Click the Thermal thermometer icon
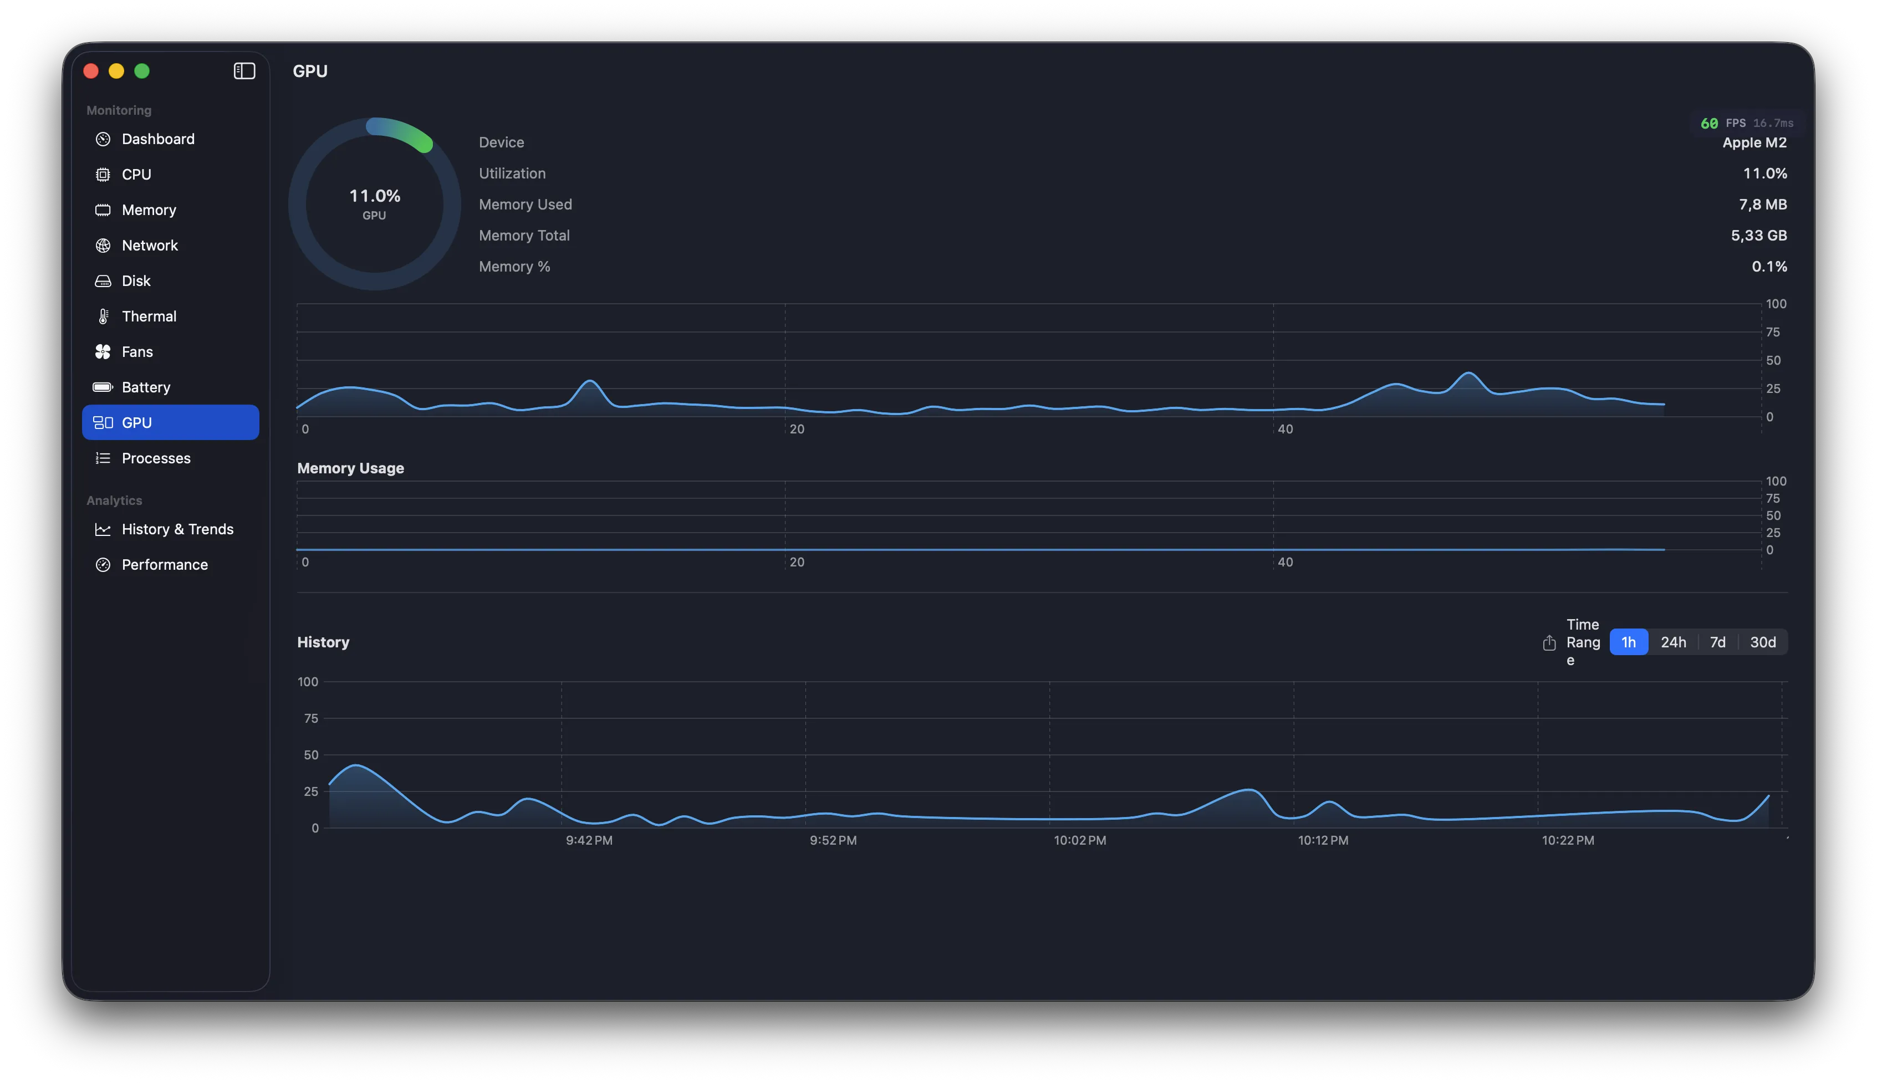Viewport: 1877px width, 1083px height. click(104, 315)
